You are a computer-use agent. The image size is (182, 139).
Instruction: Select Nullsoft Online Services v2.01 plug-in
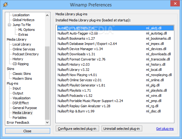(x=116, y=80)
